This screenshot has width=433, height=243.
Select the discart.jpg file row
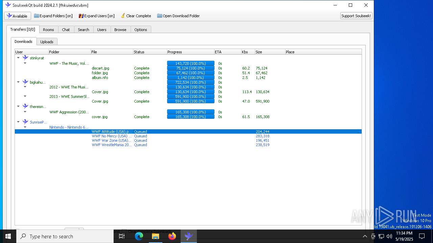[188, 68]
